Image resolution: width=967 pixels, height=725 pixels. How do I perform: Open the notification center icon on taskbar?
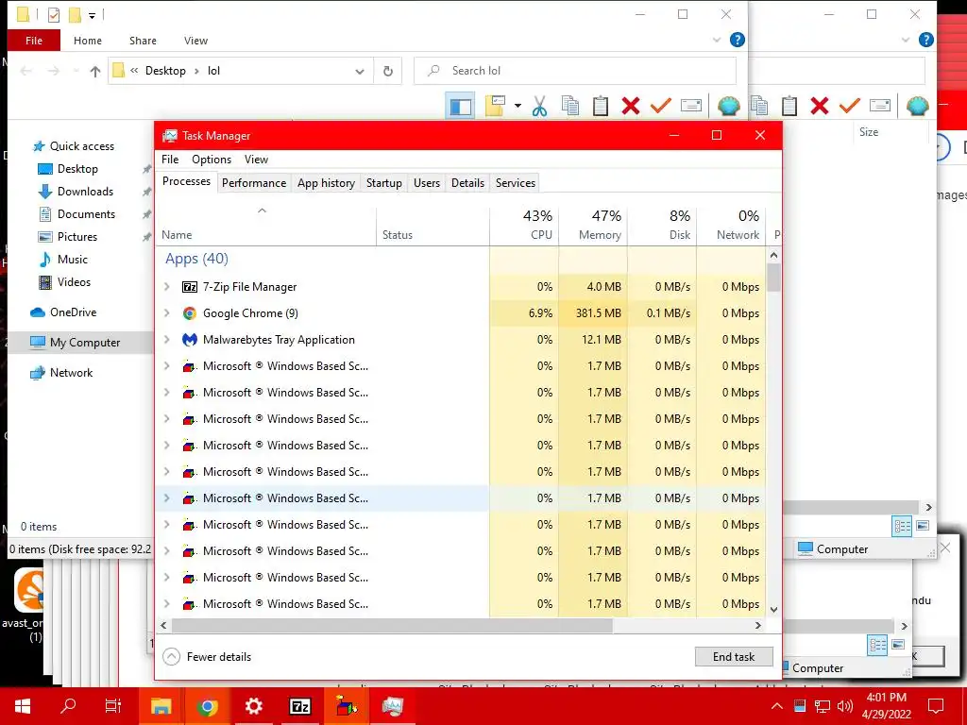pyautogui.click(x=936, y=706)
